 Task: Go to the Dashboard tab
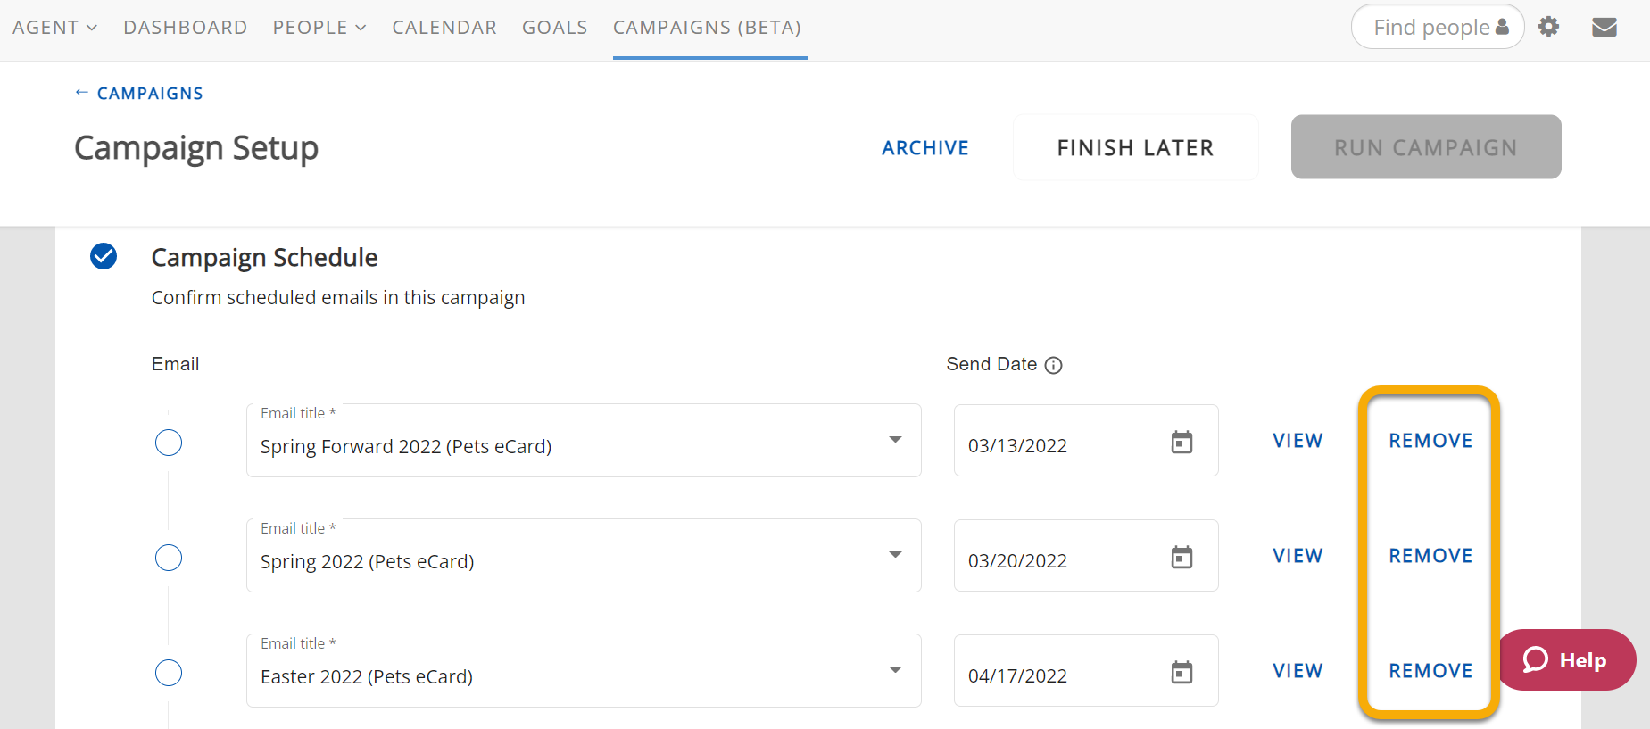[185, 28]
